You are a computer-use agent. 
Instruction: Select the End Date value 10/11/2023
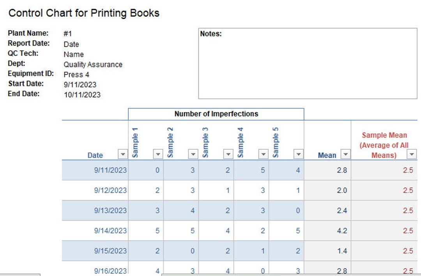click(82, 94)
